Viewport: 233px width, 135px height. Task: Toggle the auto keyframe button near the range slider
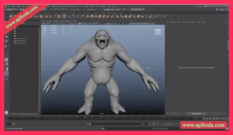[154, 124]
